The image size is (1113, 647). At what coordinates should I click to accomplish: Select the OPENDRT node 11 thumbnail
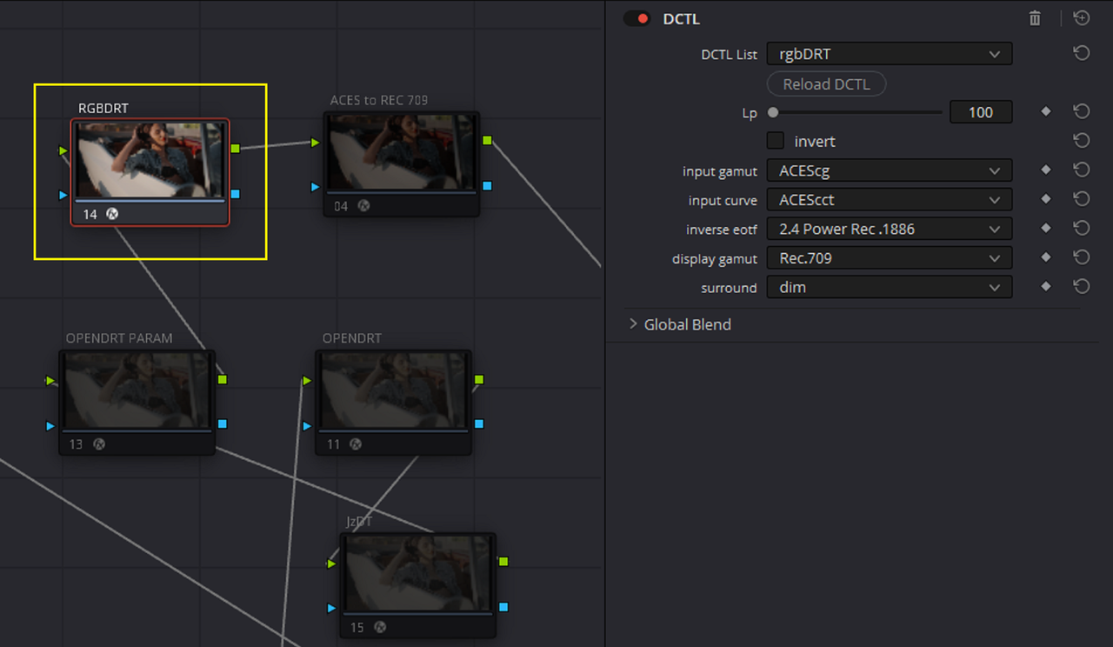(x=393, y=390)
